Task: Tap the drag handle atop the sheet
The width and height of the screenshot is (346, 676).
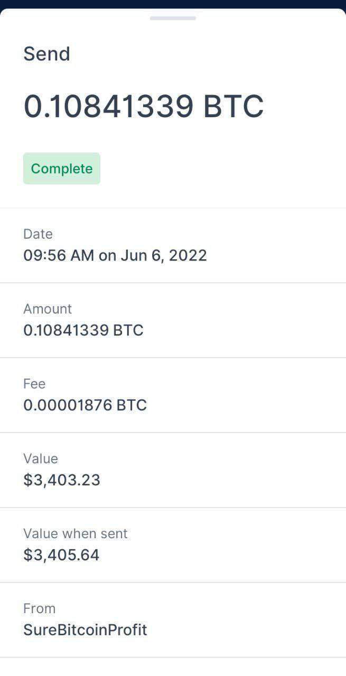Action: point(173,18)
